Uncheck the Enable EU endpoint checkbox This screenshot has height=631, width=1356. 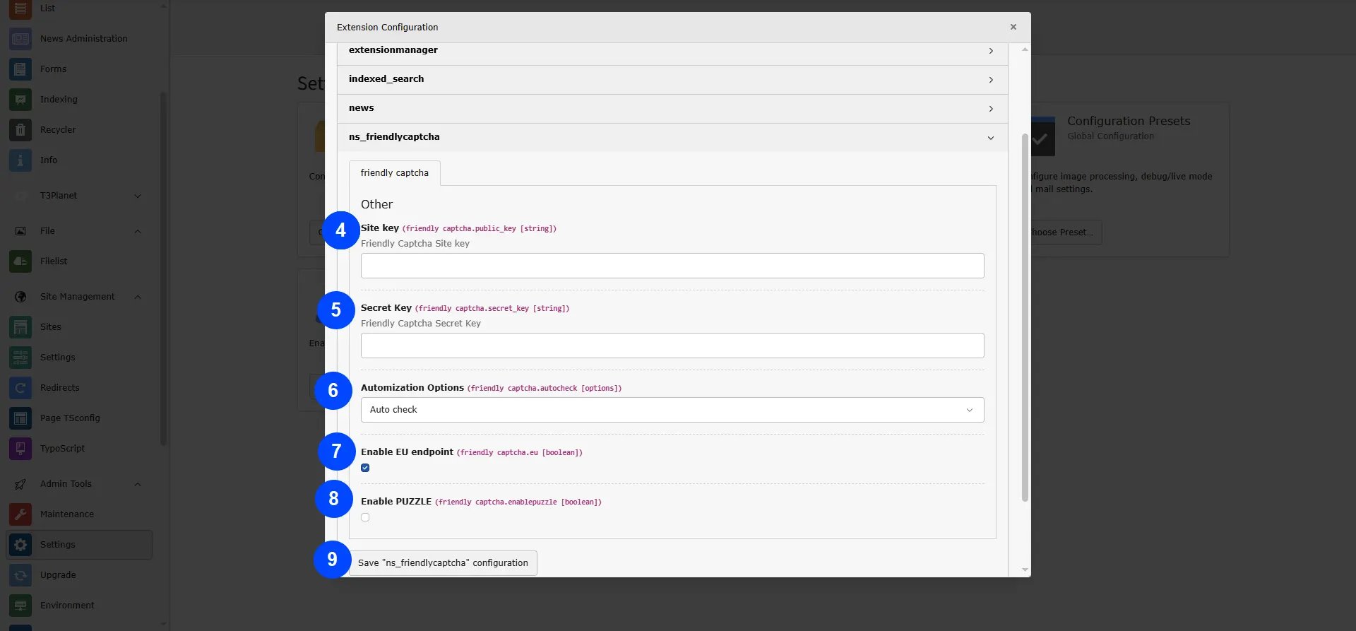(x=365, y=468)
